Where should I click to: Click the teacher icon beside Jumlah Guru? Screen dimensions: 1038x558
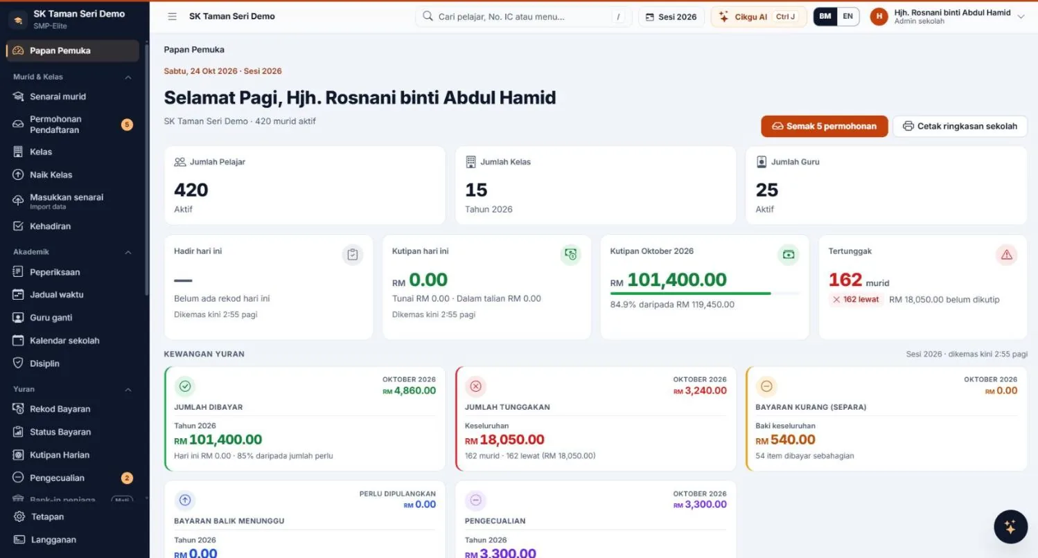[x=762, y=162]
